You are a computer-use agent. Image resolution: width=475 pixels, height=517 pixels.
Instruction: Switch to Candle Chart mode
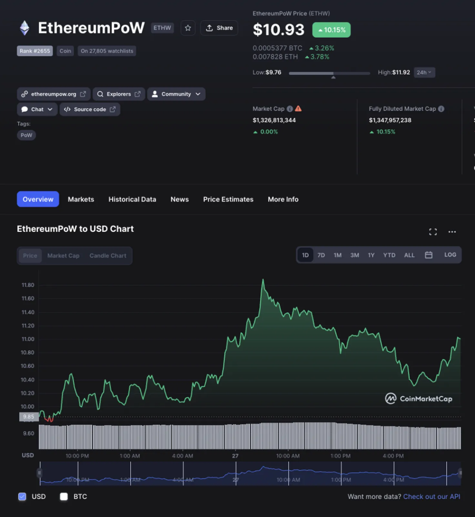[x=108, y=256]
